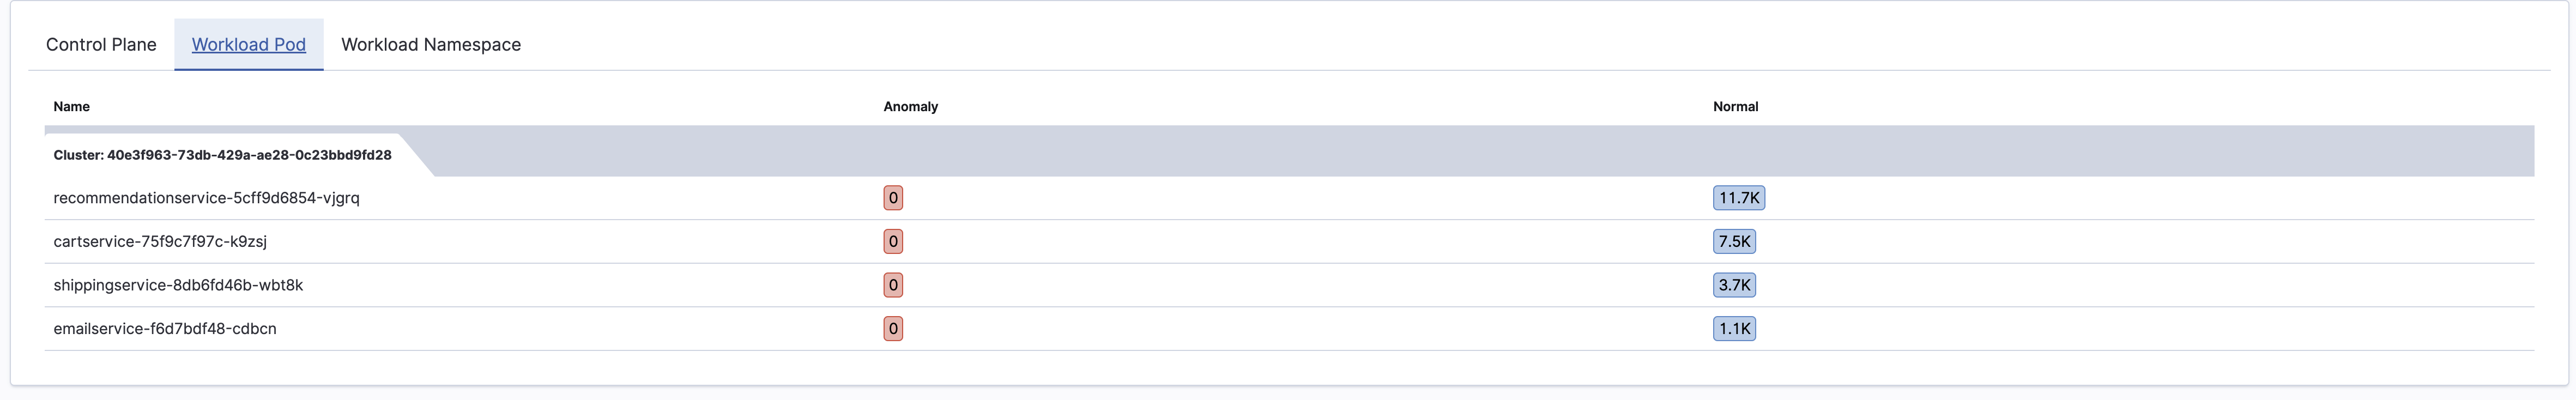
Task: Sort by the Anomaly column header
Action: click(910, 106)
